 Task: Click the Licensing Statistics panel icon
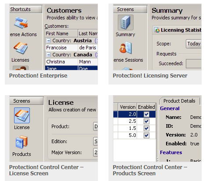157,30
